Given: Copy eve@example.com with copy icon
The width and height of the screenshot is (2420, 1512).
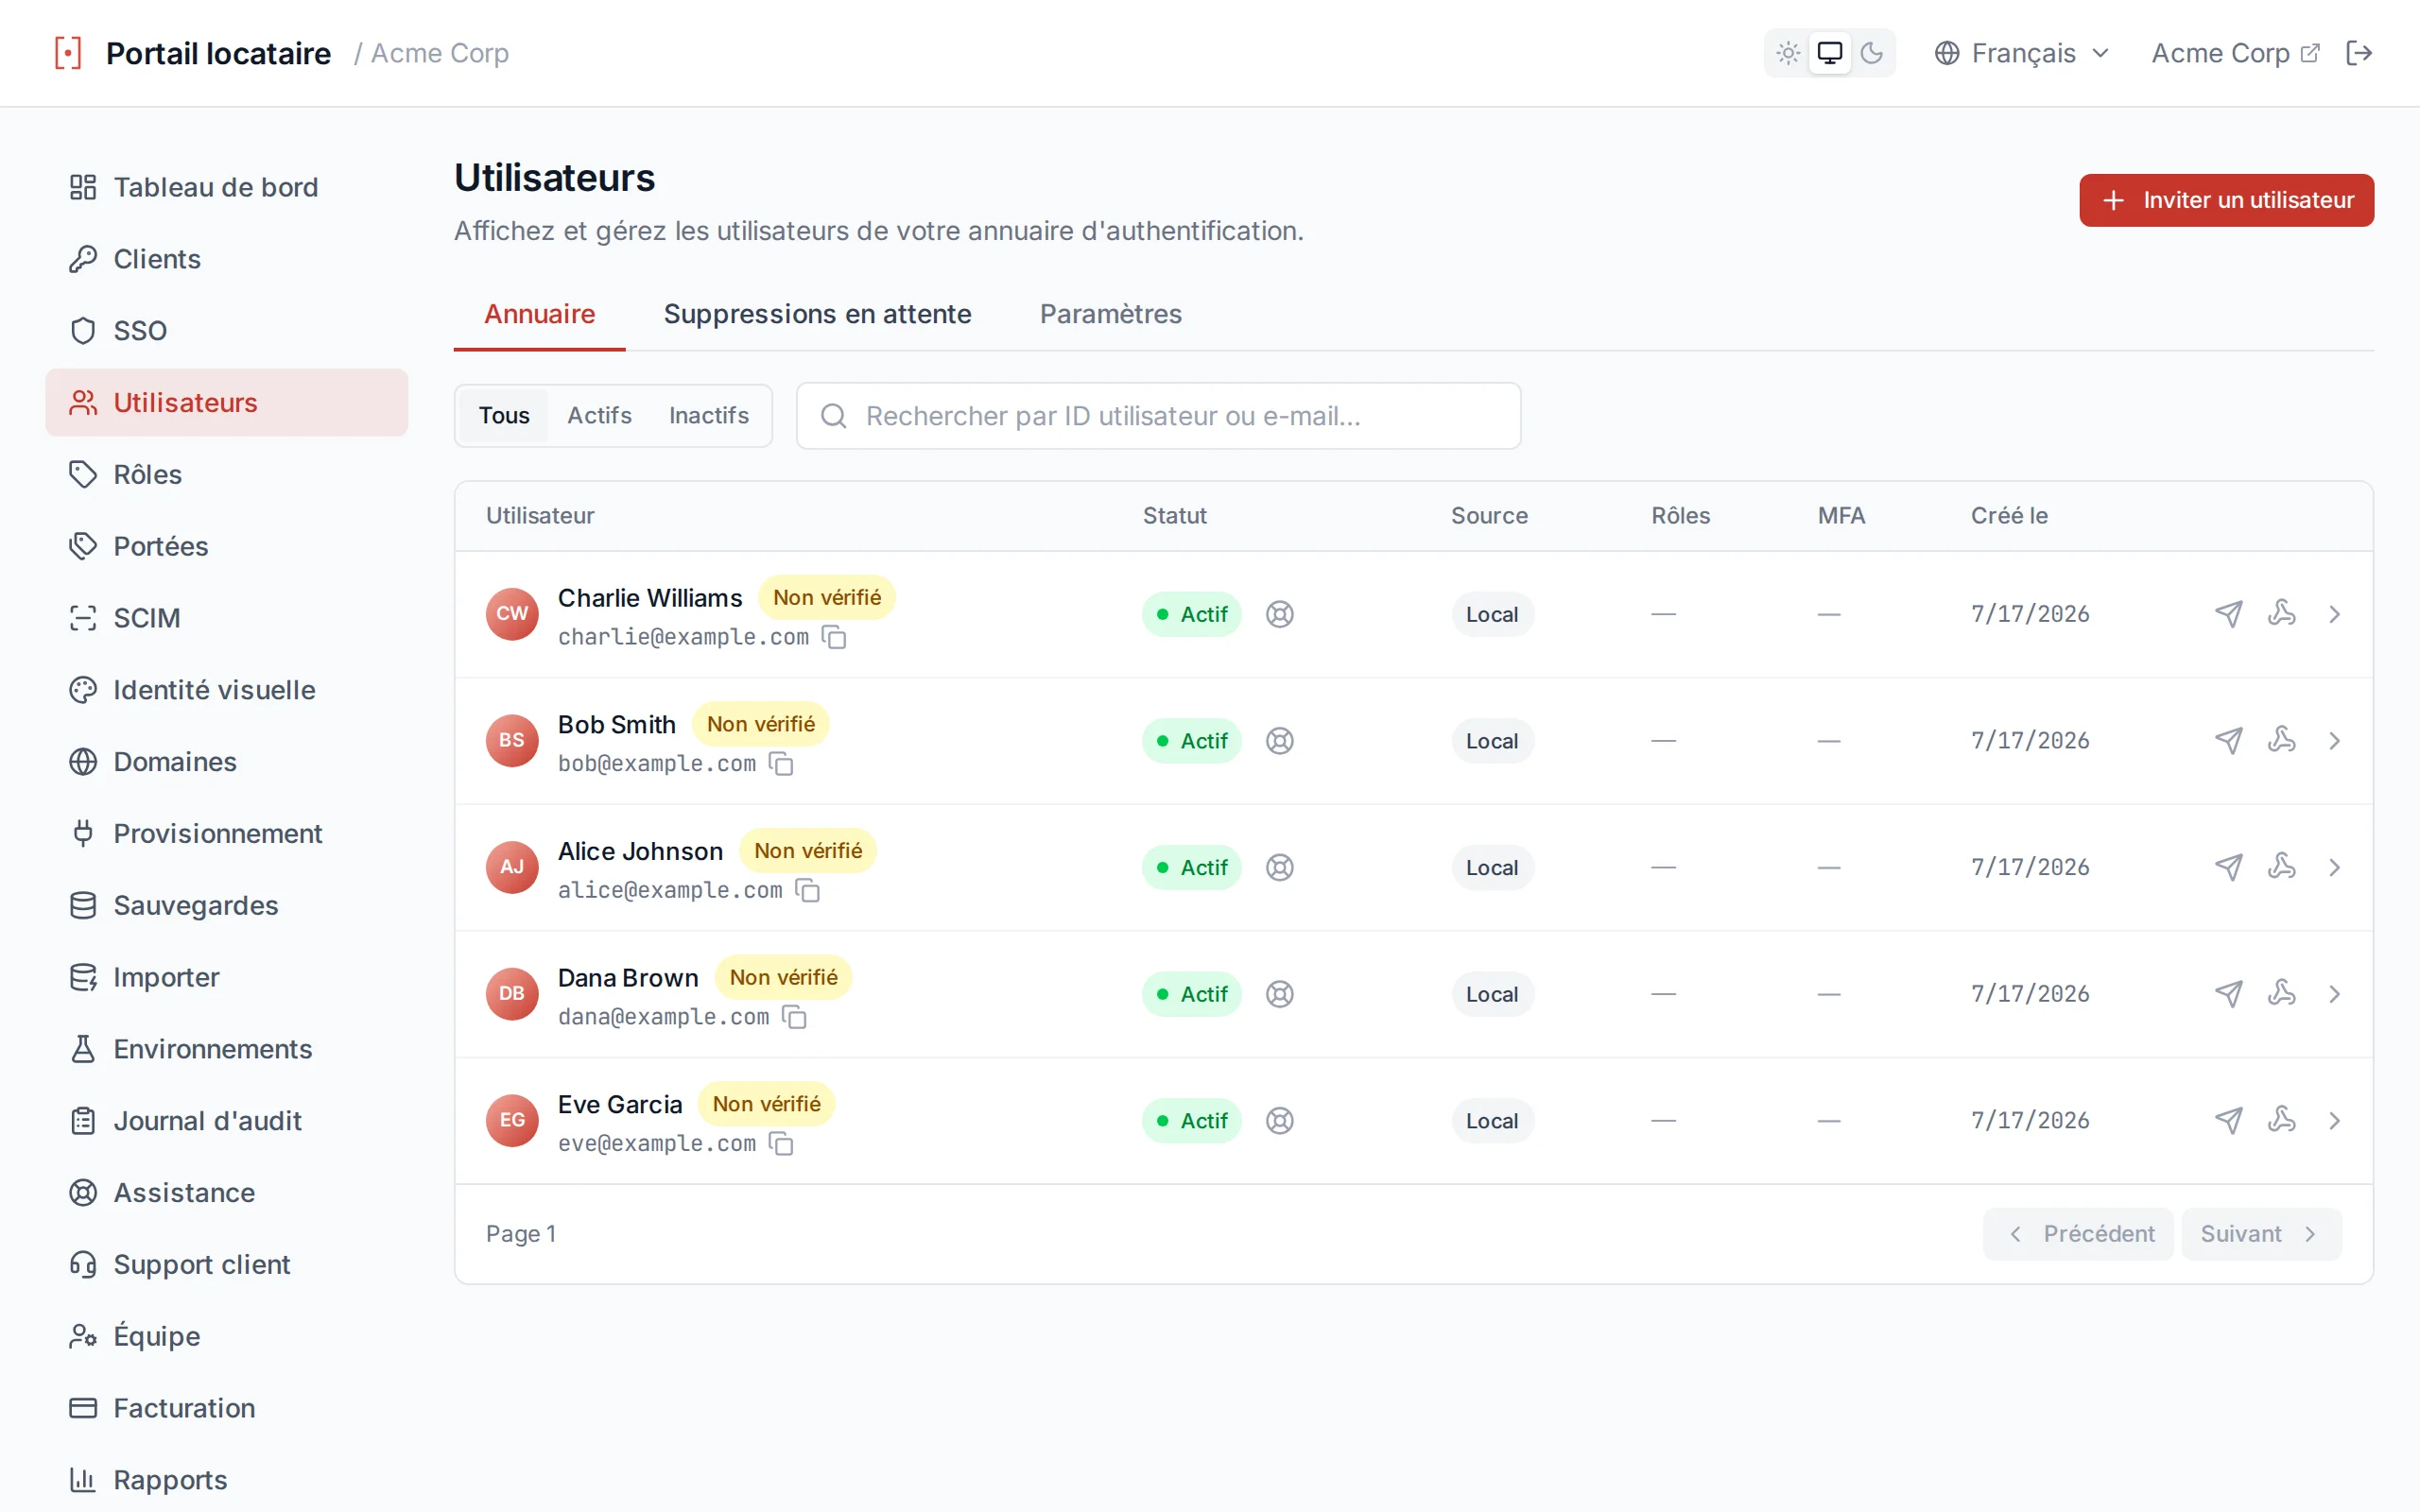Looking at the screenshot, I should coord(781,1144).
